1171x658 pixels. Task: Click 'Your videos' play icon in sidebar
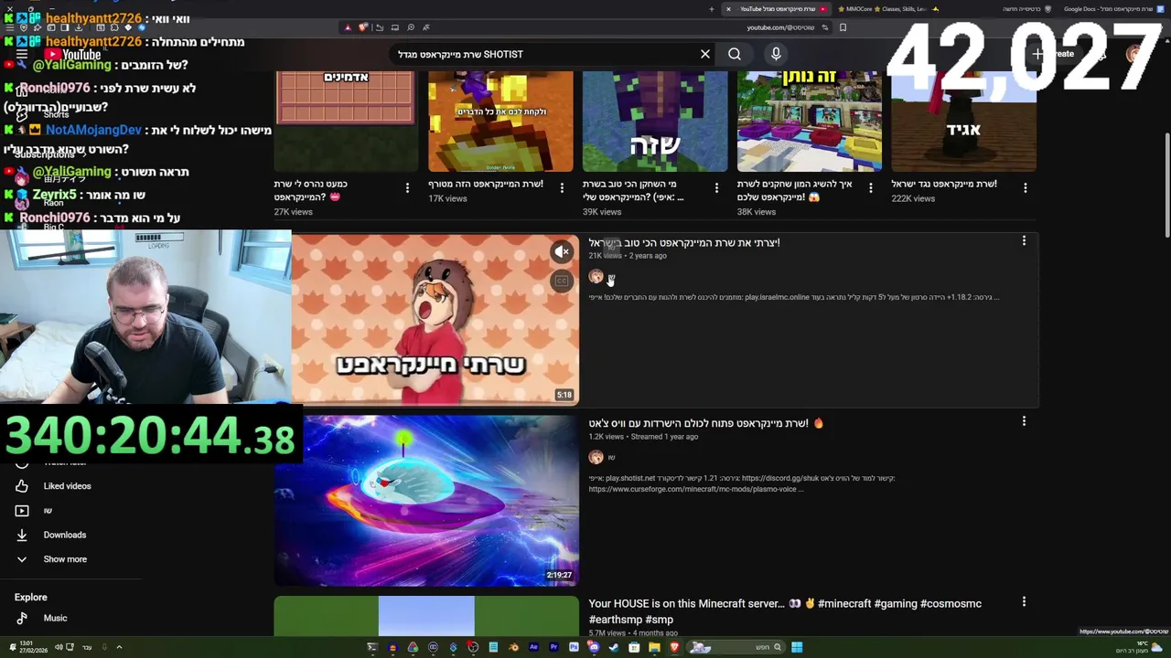pyautogui.click(x=22, y=511)
